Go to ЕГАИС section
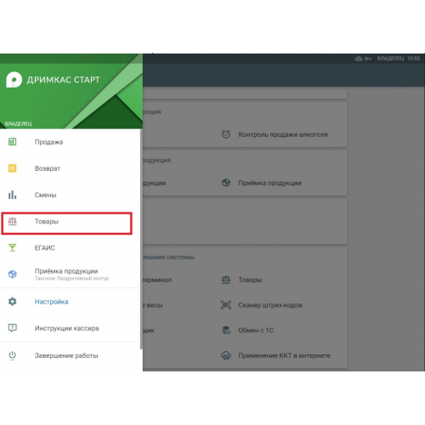Screen dimensions: 425x425 click(71, 248)
